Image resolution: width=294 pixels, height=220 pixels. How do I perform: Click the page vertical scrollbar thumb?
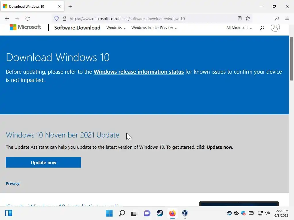pos(292,59)
